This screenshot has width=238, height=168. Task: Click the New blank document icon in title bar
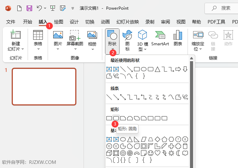coord(19,8)
